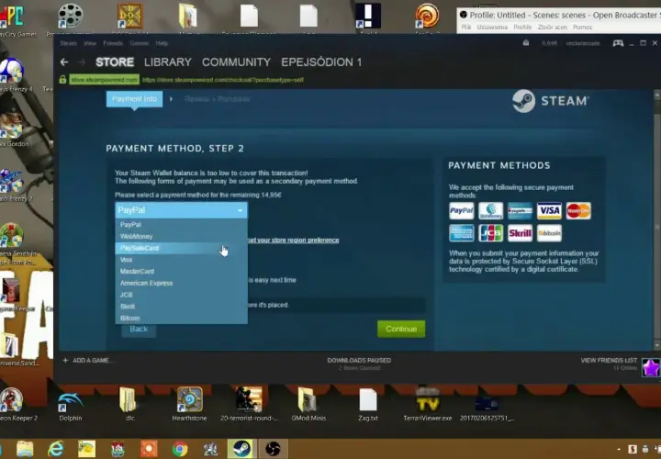Open the Steam menu in the menu bar
Viewport: 661px width, 459px height.
coord(68,43)
